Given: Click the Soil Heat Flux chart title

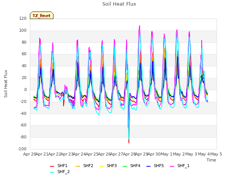Looking at the screenshot, I should 119,4.
